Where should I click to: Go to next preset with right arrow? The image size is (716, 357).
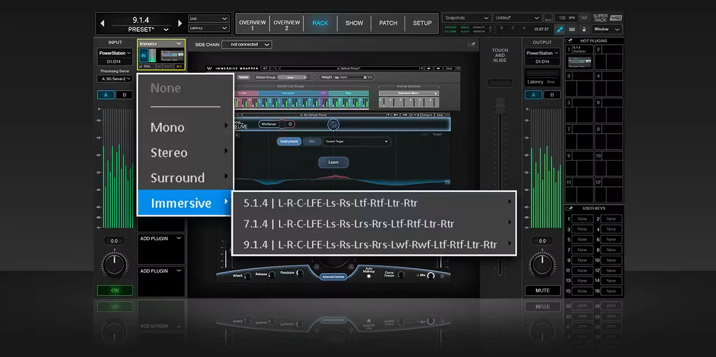(180, 23)
